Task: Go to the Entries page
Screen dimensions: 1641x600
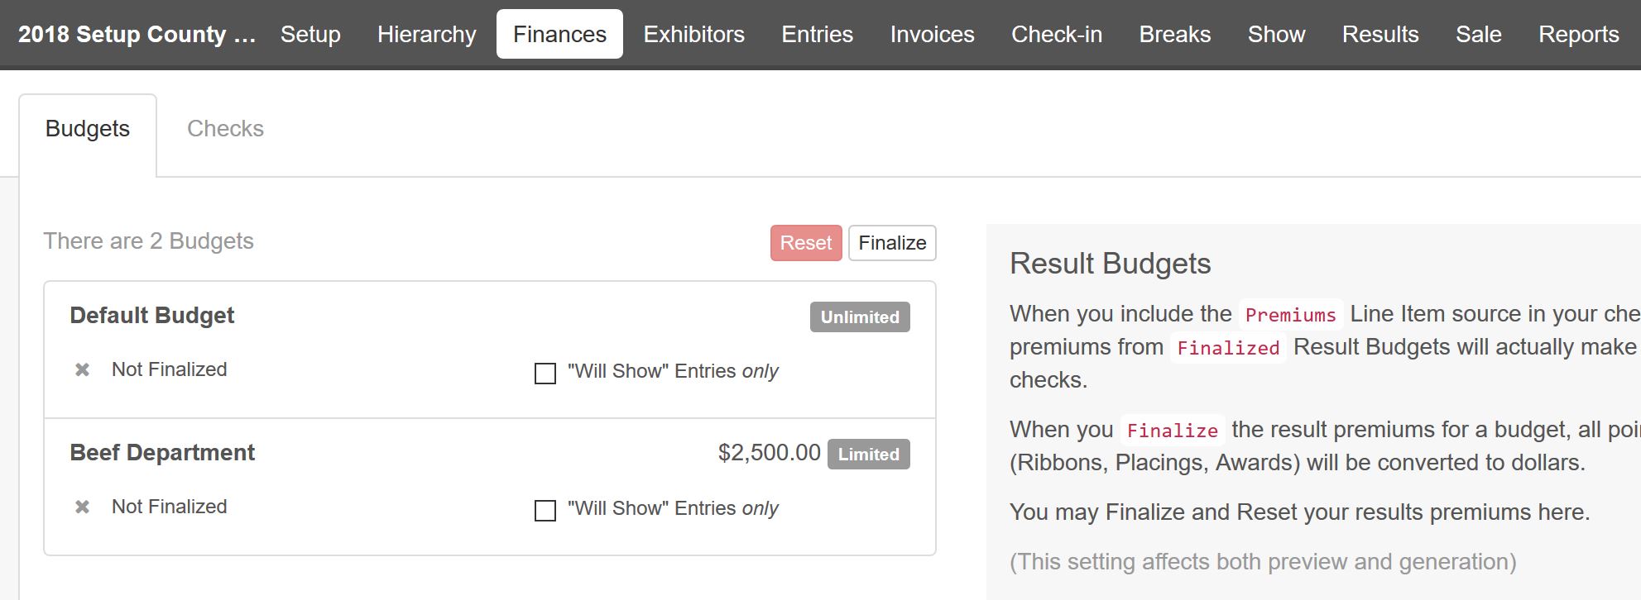Action: click(x=816, y=34)
